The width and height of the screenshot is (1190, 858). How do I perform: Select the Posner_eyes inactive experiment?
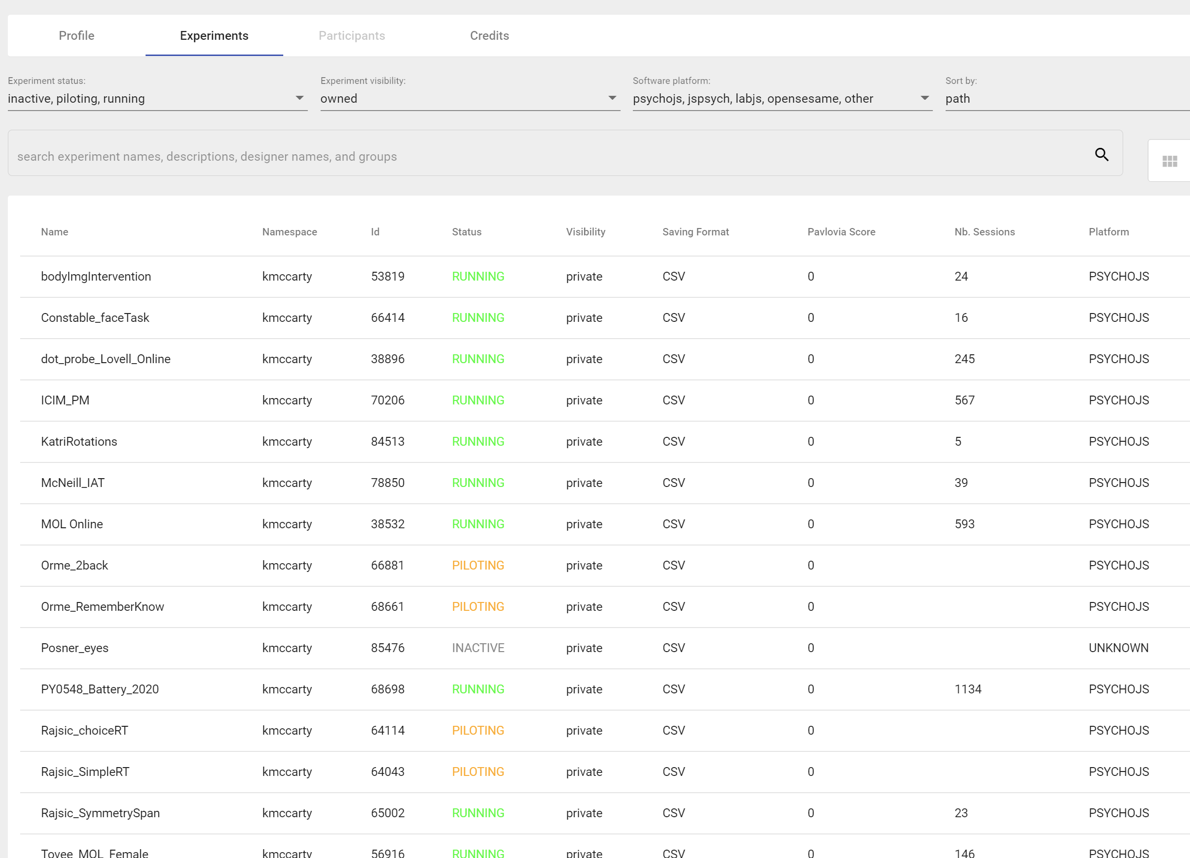[x=75, y=648]
